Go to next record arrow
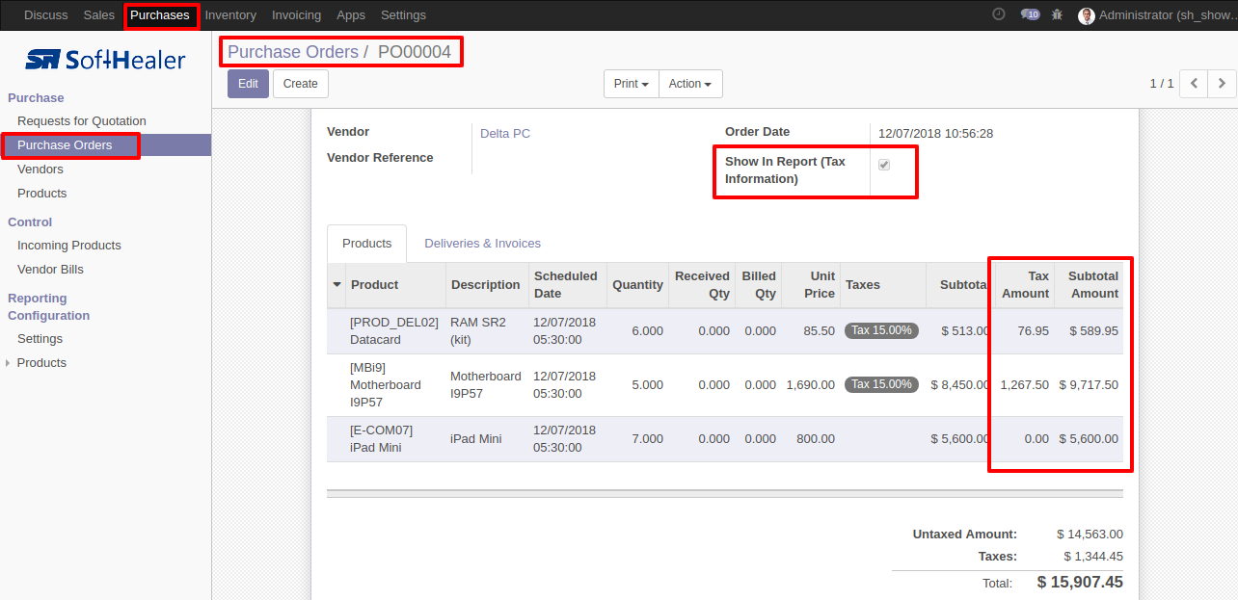The image size is (1238, 600). pyautogui.click(x=1222, y=84)
